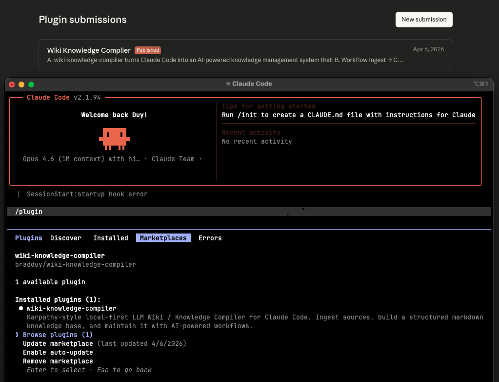
Task: Click the New submission button
Action: pyautogui.click(x=423, y=20)
